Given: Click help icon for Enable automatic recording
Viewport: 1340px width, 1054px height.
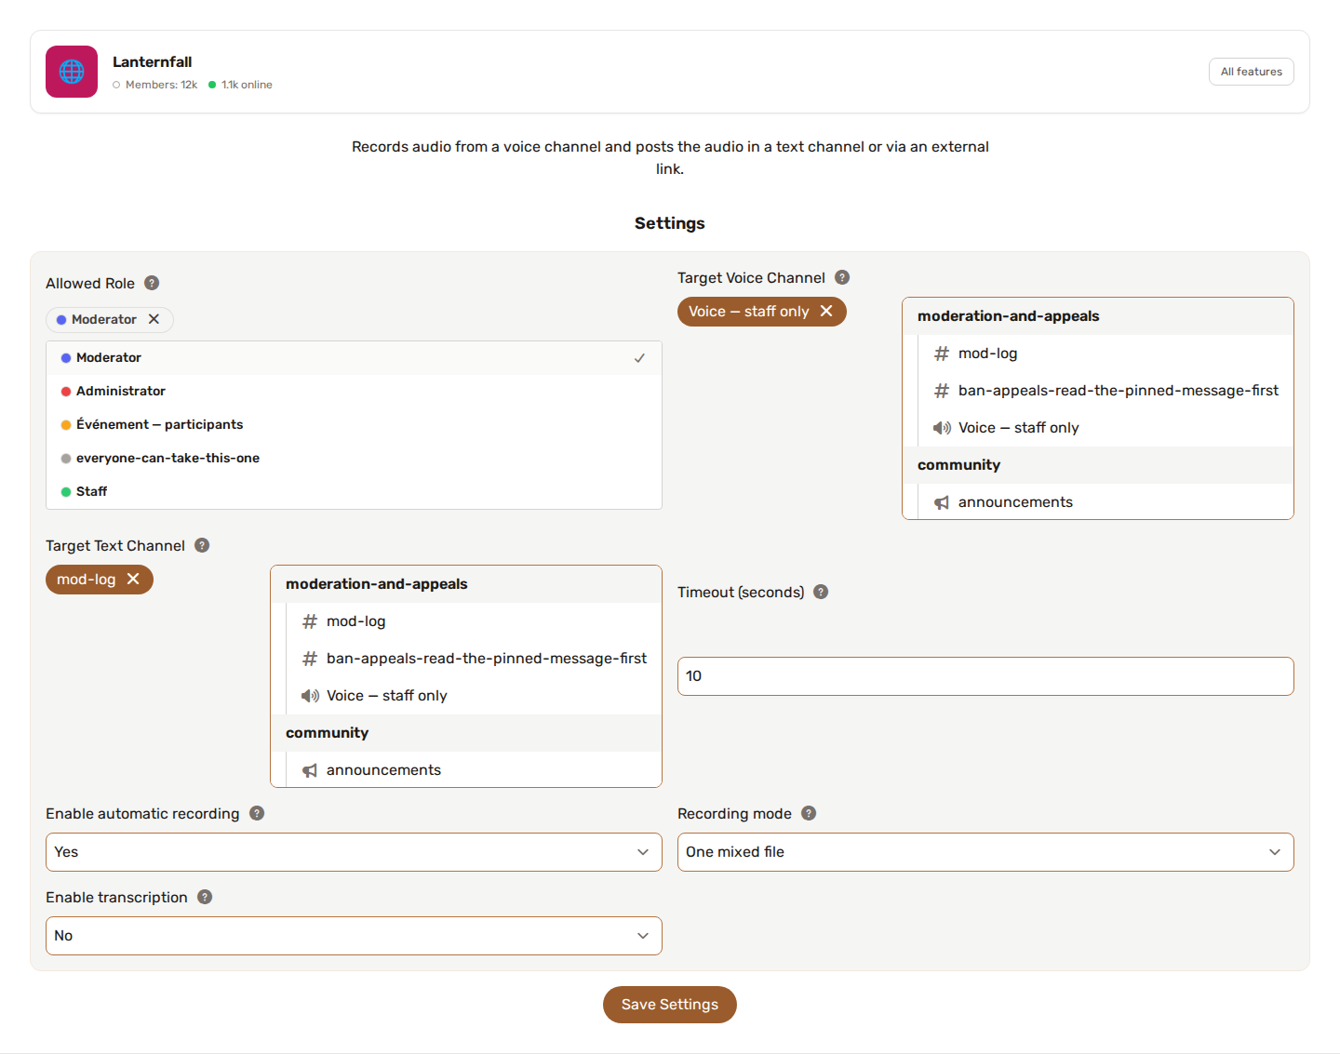Looking at the screenshot, I should pos(257,813).
